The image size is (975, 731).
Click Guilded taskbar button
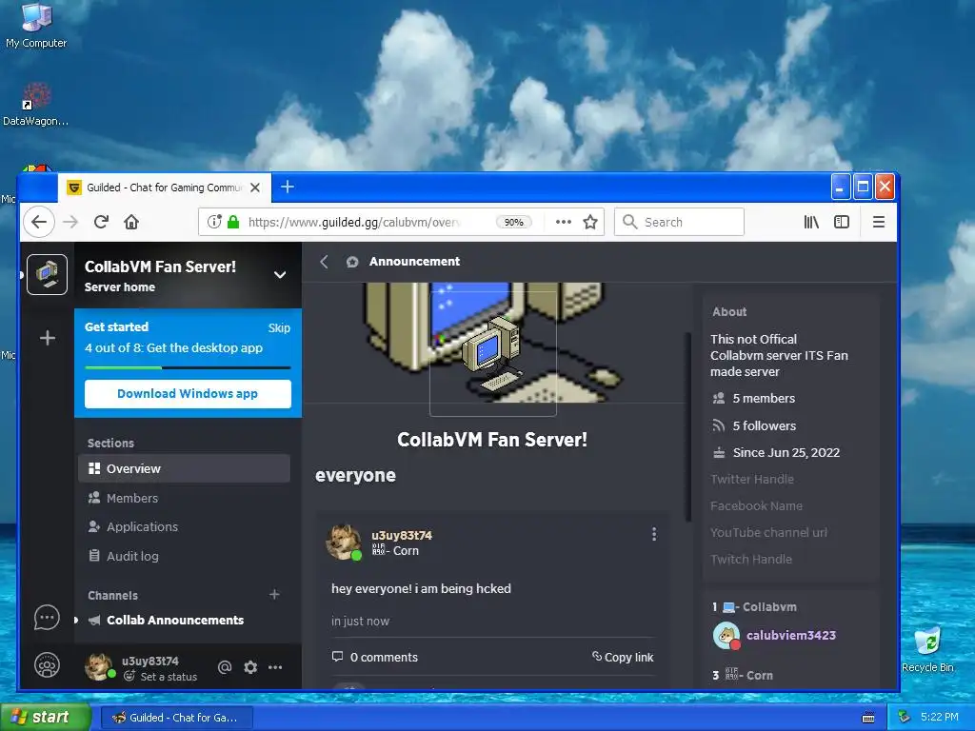pos(176,718)
